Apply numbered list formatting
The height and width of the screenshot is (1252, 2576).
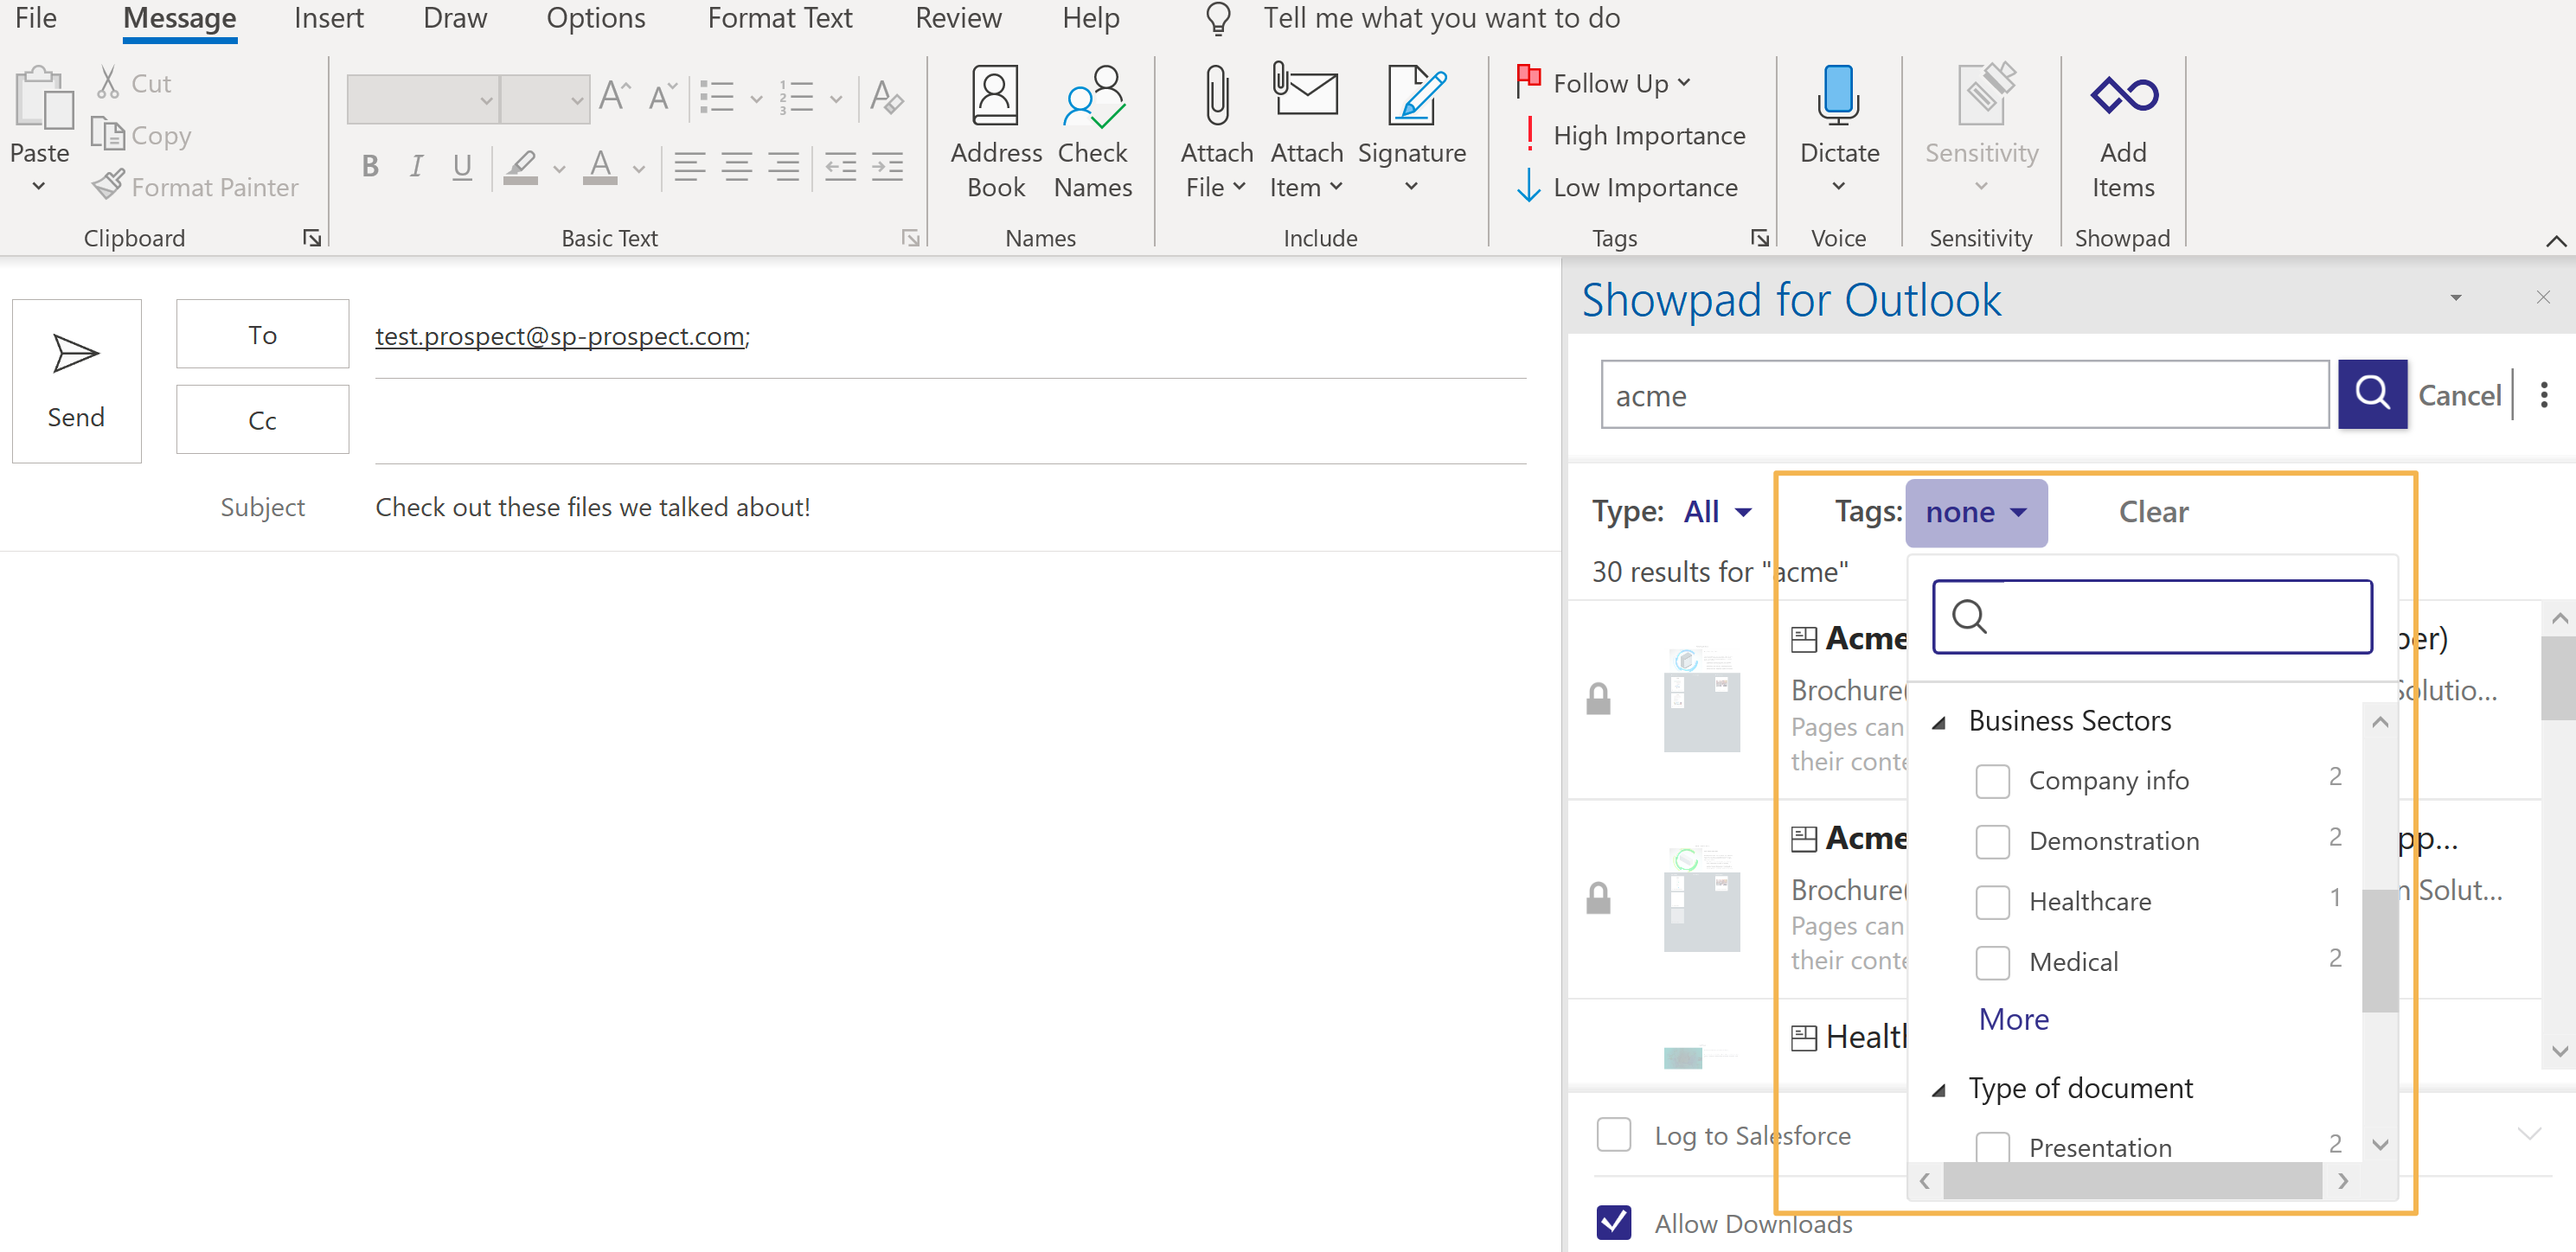tap(797, 97)
